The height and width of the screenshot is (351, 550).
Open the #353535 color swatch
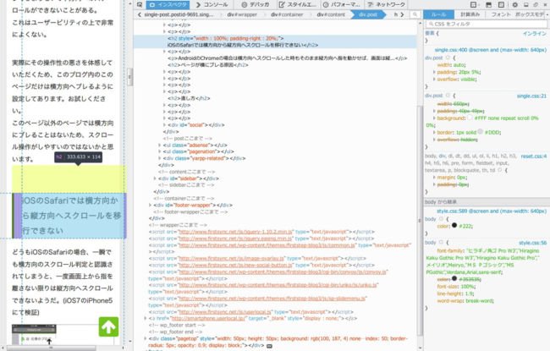454,279
